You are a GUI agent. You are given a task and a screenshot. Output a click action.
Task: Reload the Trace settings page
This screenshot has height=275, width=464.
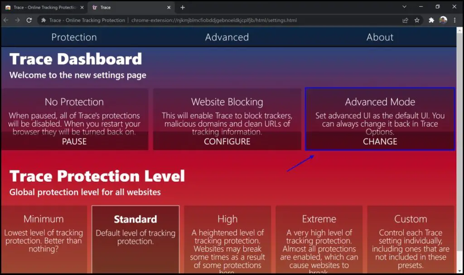coord(29,20)
